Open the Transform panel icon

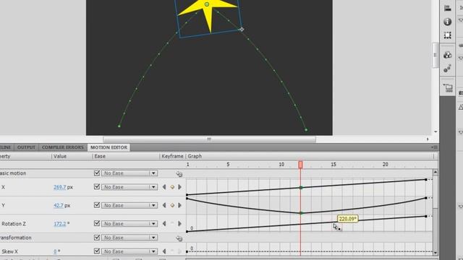447,35
